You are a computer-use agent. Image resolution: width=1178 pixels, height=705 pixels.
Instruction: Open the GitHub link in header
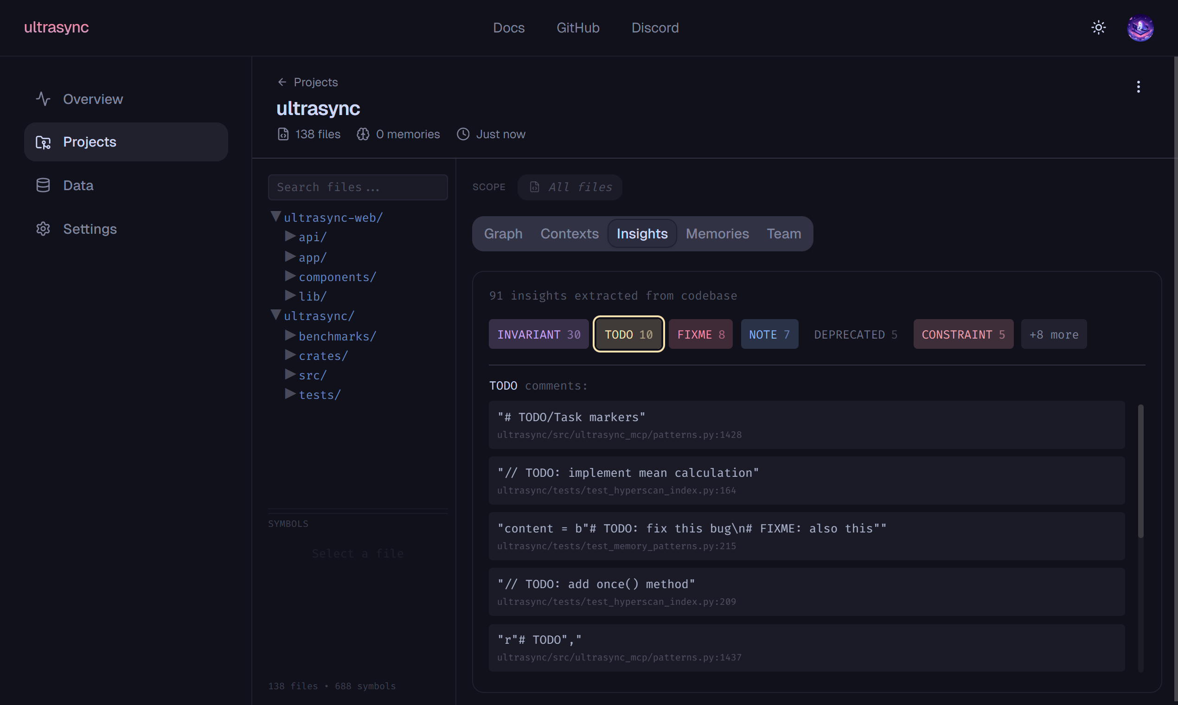click(577, 27)
